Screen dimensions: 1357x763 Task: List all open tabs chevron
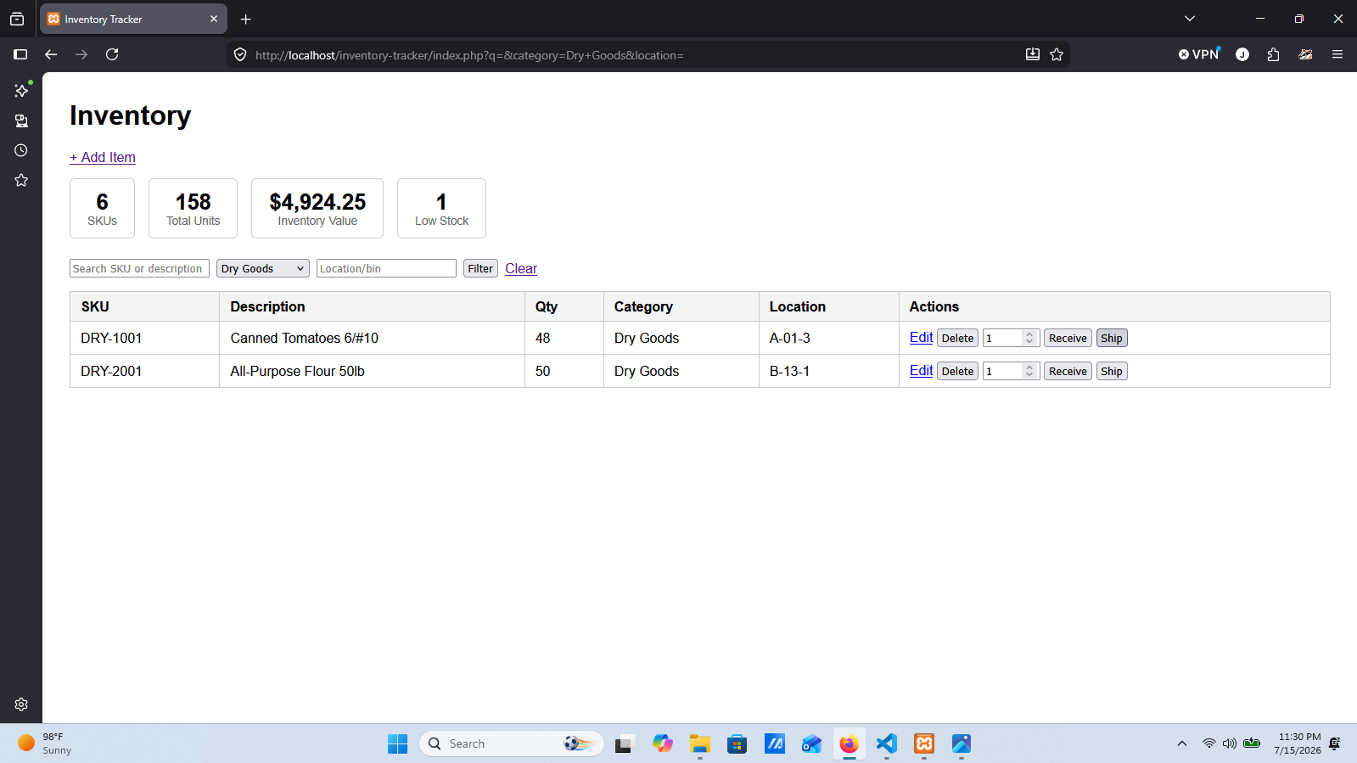point(1190,19)
